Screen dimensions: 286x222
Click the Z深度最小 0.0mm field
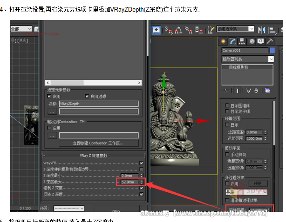tap(129, 176)
